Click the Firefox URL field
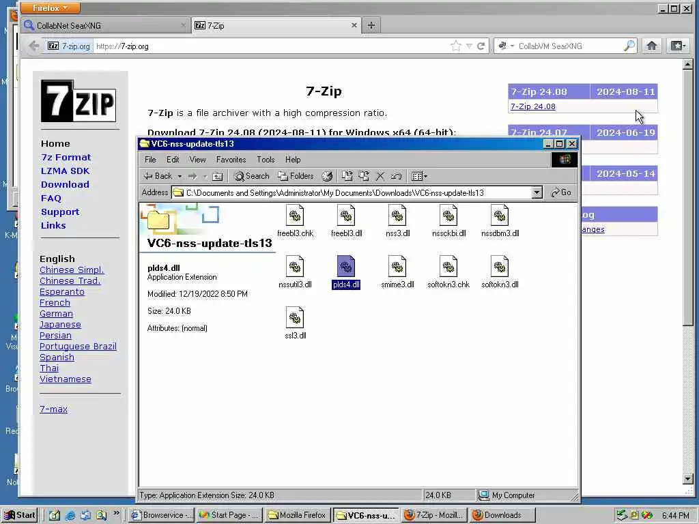The height and width of the screenshot is (524, 699). [x=270, y=46]
